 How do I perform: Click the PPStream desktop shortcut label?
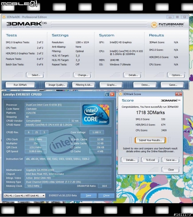(8, 202)
